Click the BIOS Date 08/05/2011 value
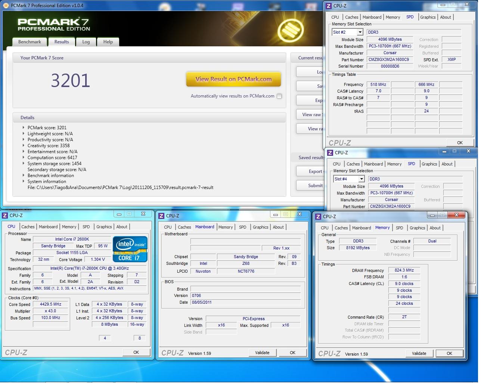Viewport: 481px width, 384px height. click(246, 303)
